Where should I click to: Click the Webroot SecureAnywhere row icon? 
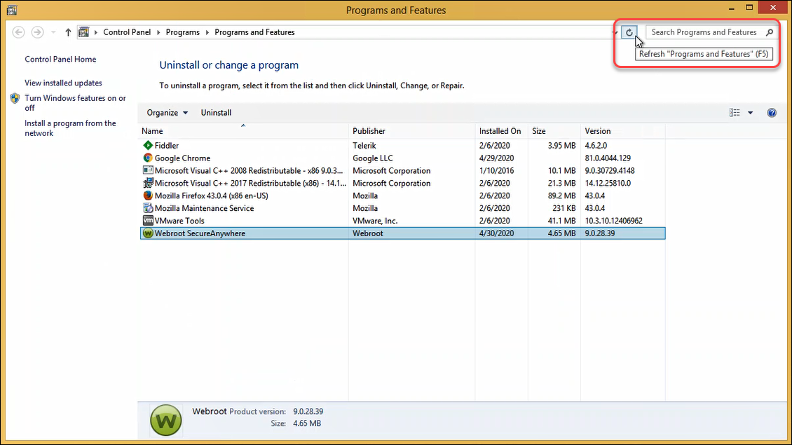[x=147, y=233]
